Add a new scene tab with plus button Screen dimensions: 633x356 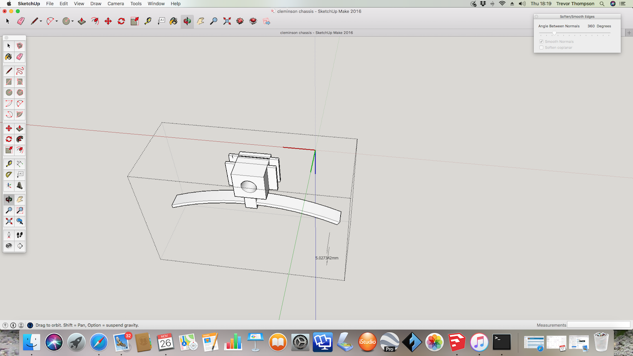[x=629, y=33]
